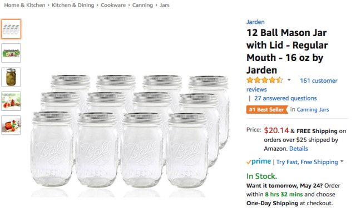The image size is (356, 208).
Task: Open 27 answered questions link
Action: [285, 98]
